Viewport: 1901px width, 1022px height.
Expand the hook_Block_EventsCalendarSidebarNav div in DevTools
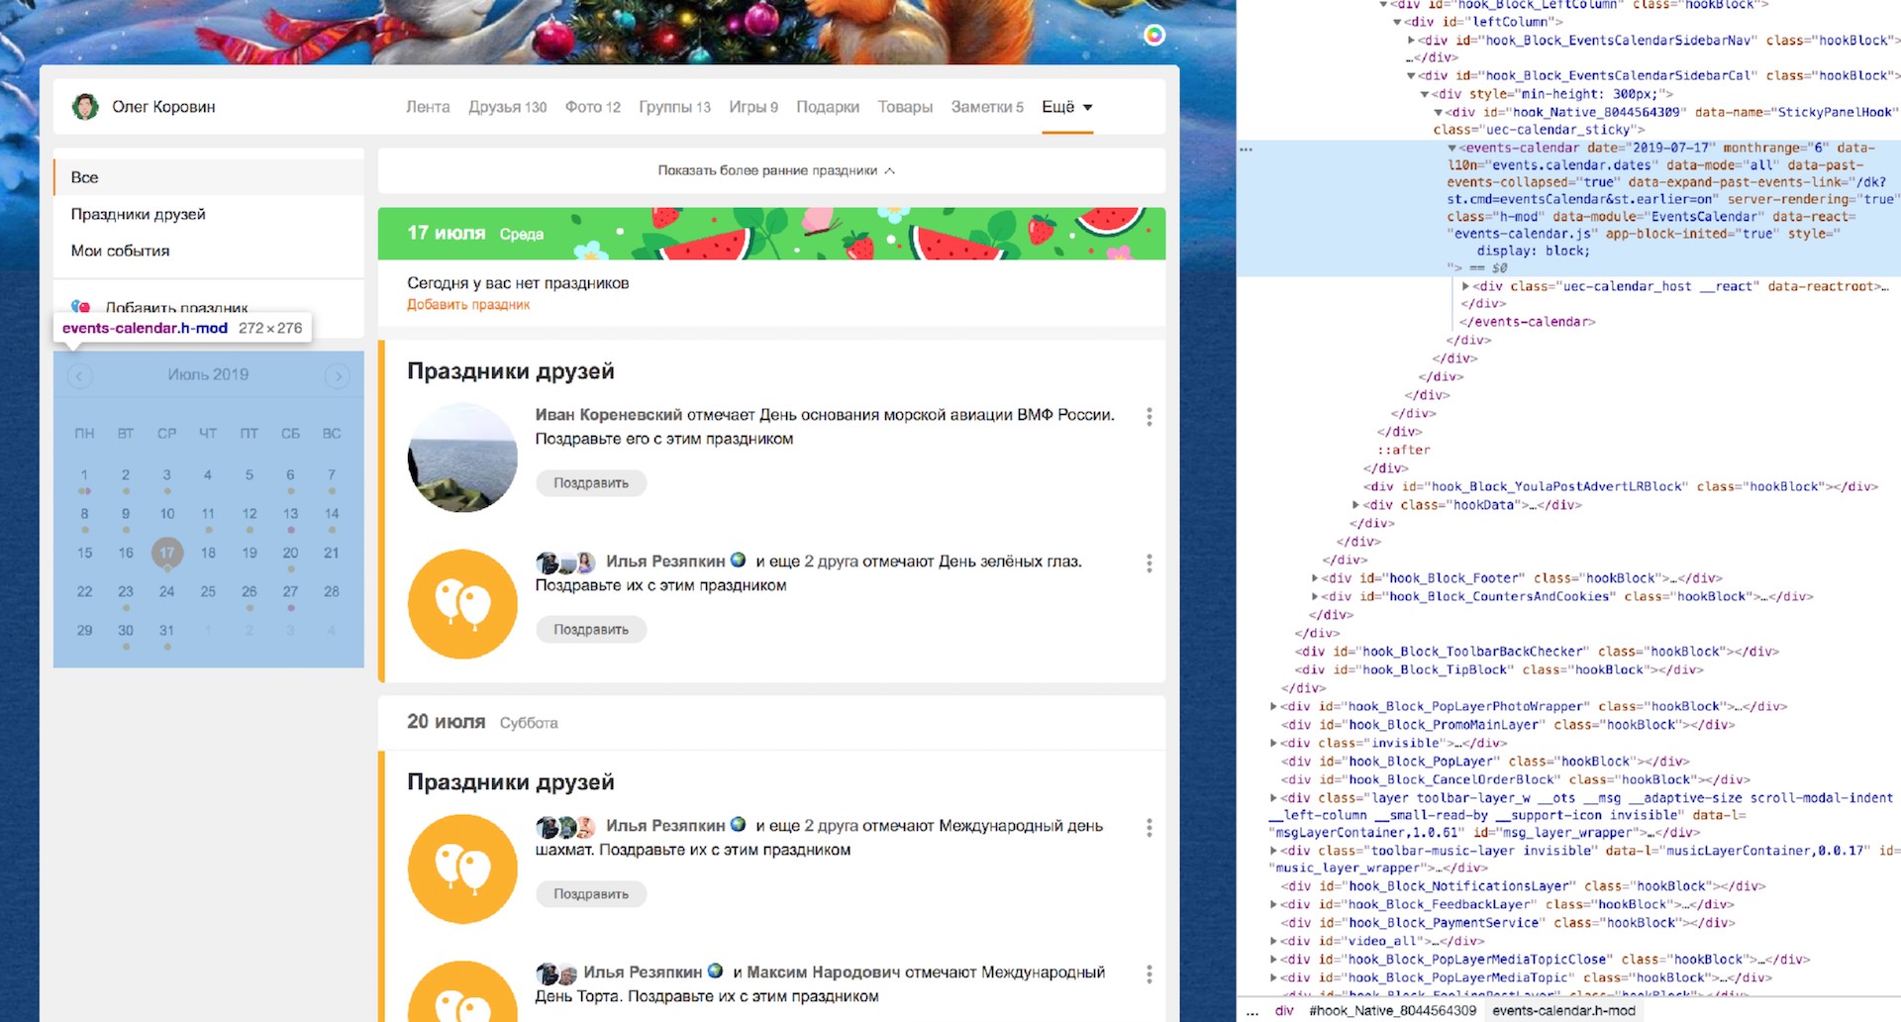tap(1412, 40)
